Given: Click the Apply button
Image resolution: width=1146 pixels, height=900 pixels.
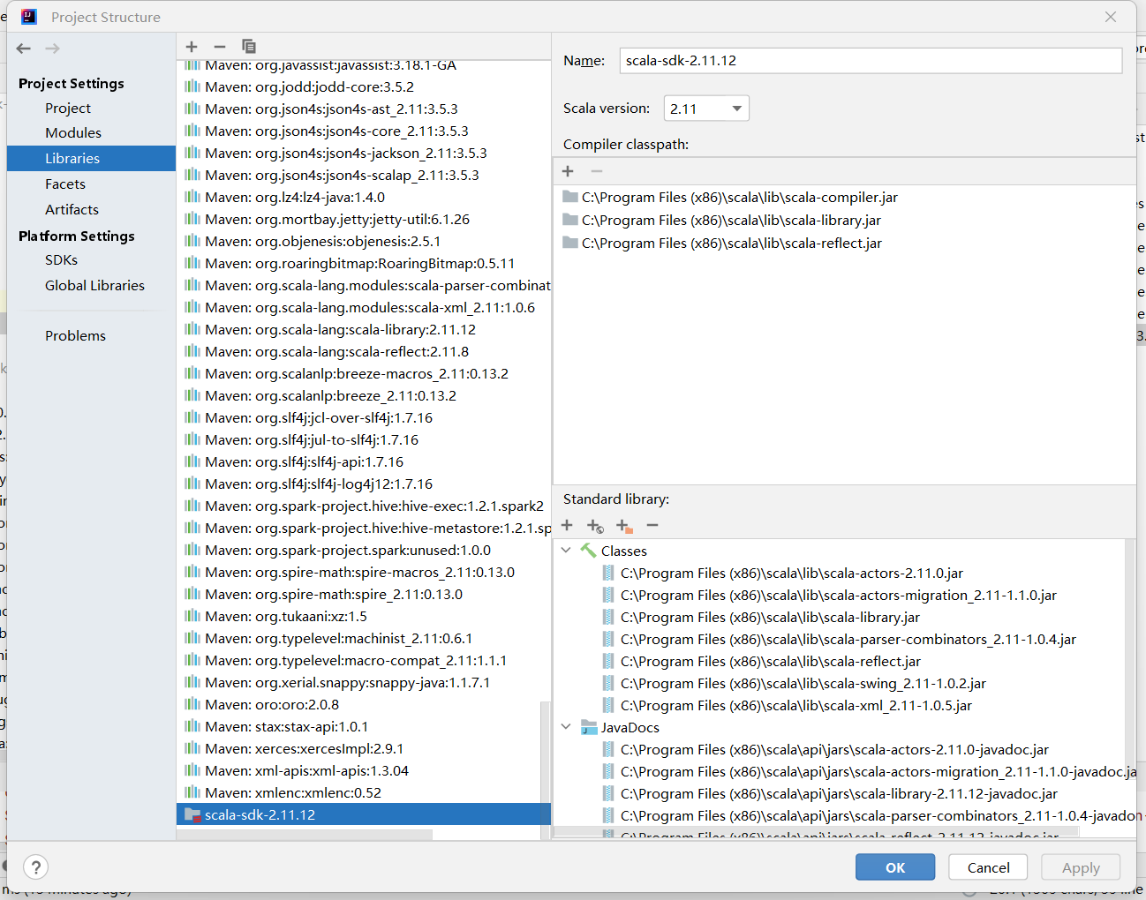Looking at the screenshot, I should click(1081, 867).
